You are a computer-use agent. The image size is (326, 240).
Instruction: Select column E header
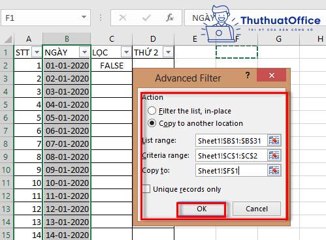195,39
